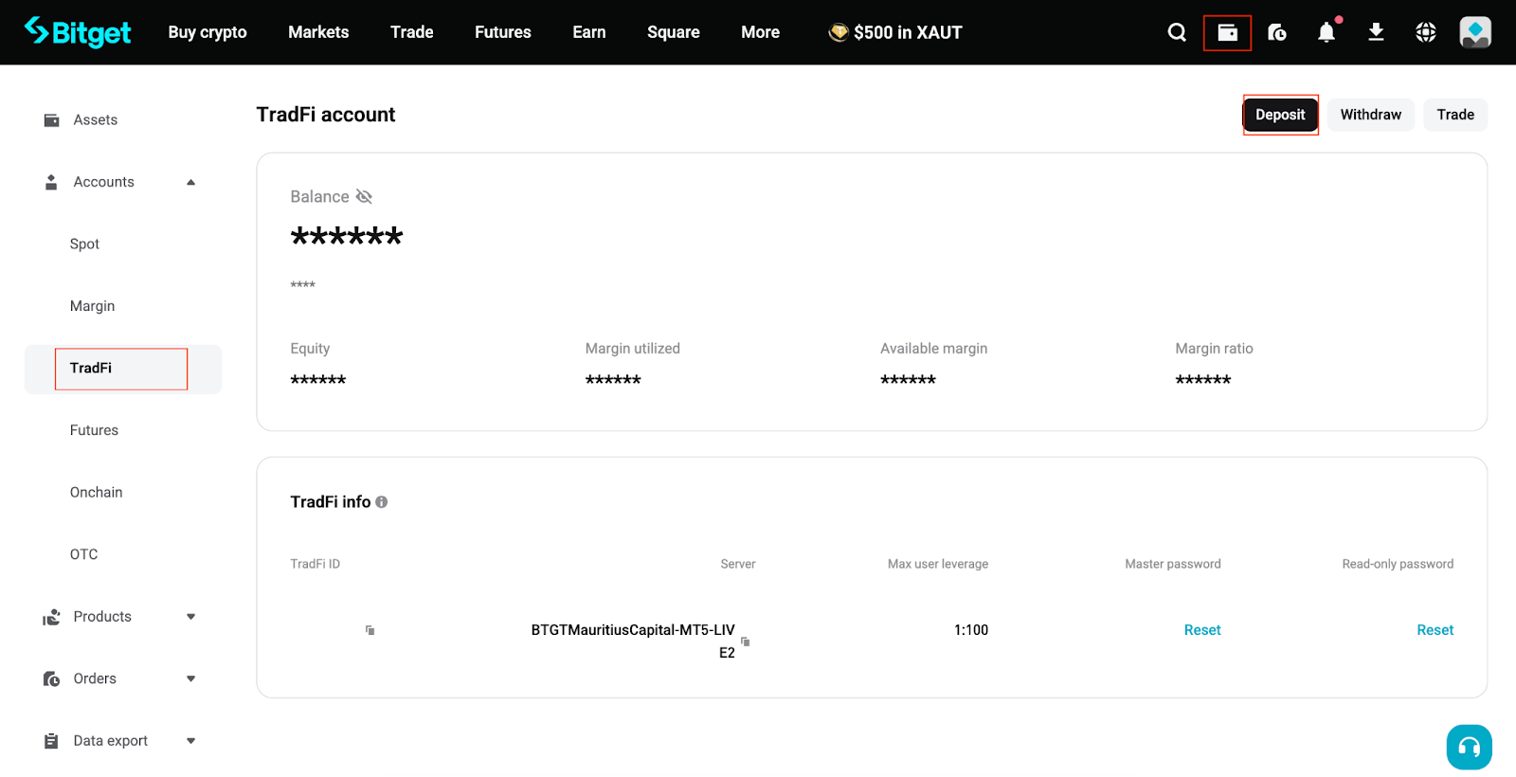Click the Assets wallet sidebar icon
This screenshot has height=777, width=1516.
point(51,120)
